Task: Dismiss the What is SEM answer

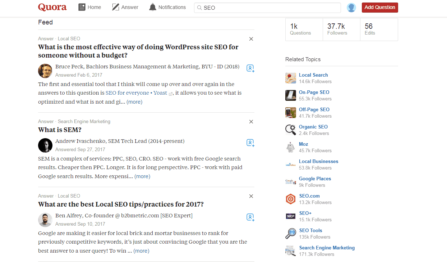Action: 251,122
